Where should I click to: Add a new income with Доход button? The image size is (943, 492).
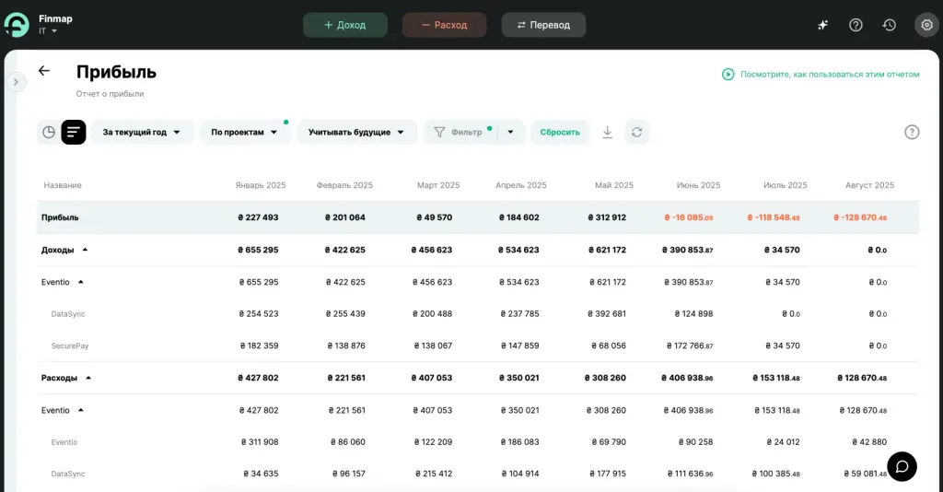pos(345,25)
